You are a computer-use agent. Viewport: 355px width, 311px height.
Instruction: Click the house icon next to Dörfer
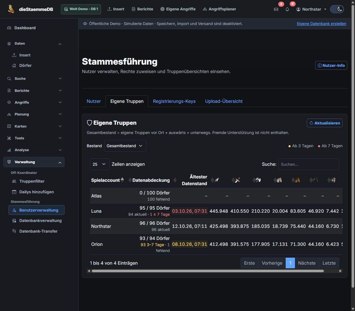pos(14,65)
